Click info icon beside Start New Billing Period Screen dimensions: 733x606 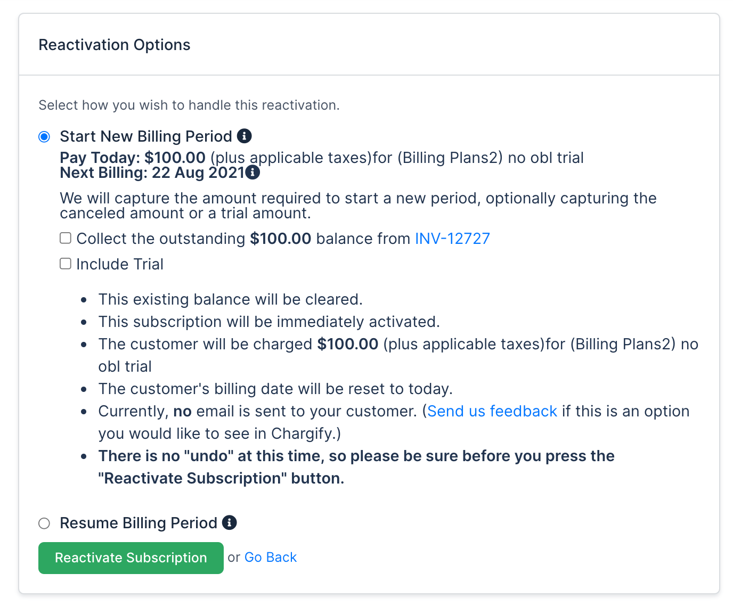[x=244, y=136]
